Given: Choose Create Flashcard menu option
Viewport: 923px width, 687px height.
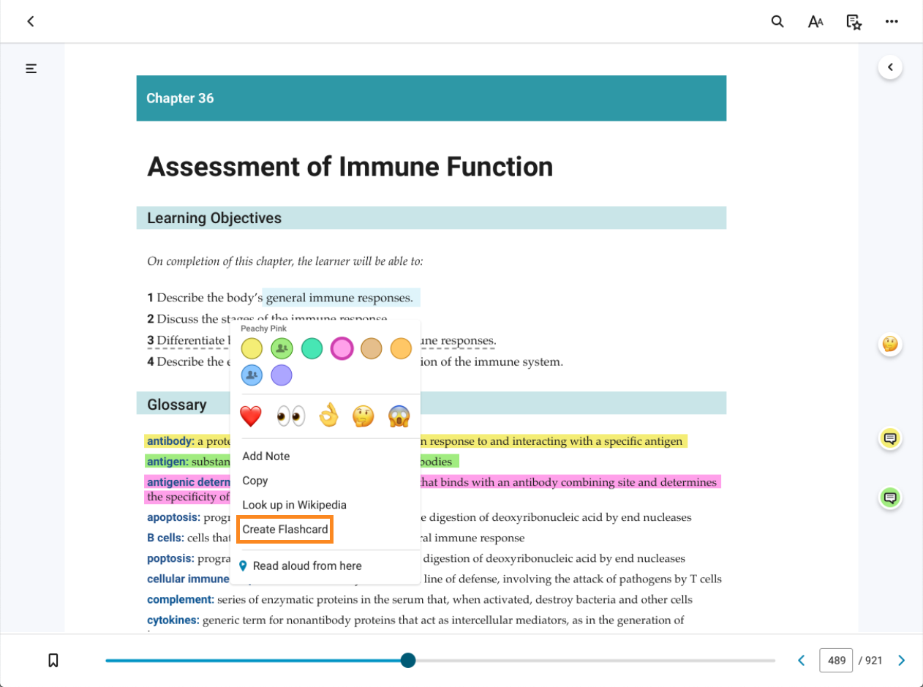Looking at the screenshot, I should tap(285, 529).
